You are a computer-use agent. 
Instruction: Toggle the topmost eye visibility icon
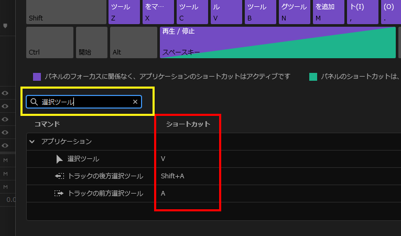(5, 93)
